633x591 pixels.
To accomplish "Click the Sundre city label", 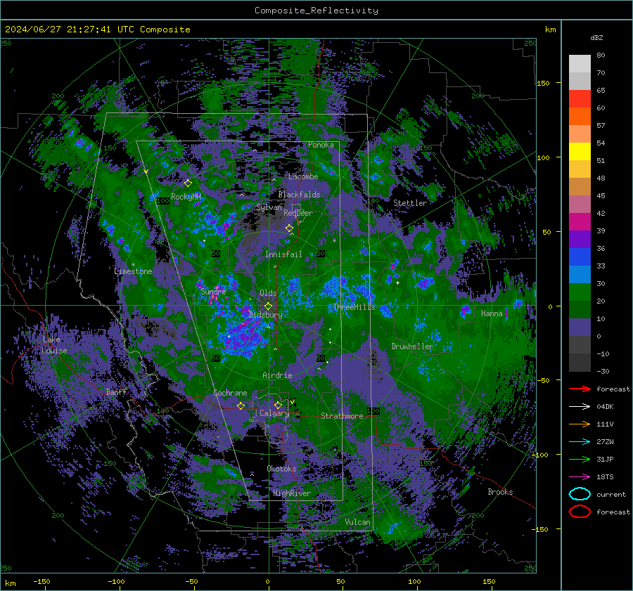I will (213, 291).
